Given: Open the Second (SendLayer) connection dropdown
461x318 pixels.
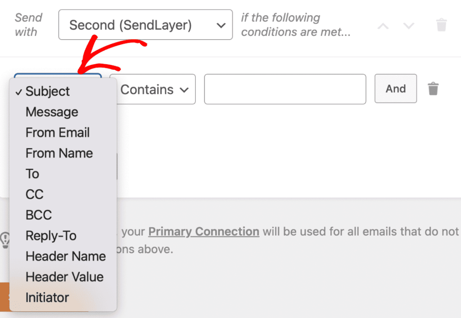Looking at the screenshot, I should 145,25.
